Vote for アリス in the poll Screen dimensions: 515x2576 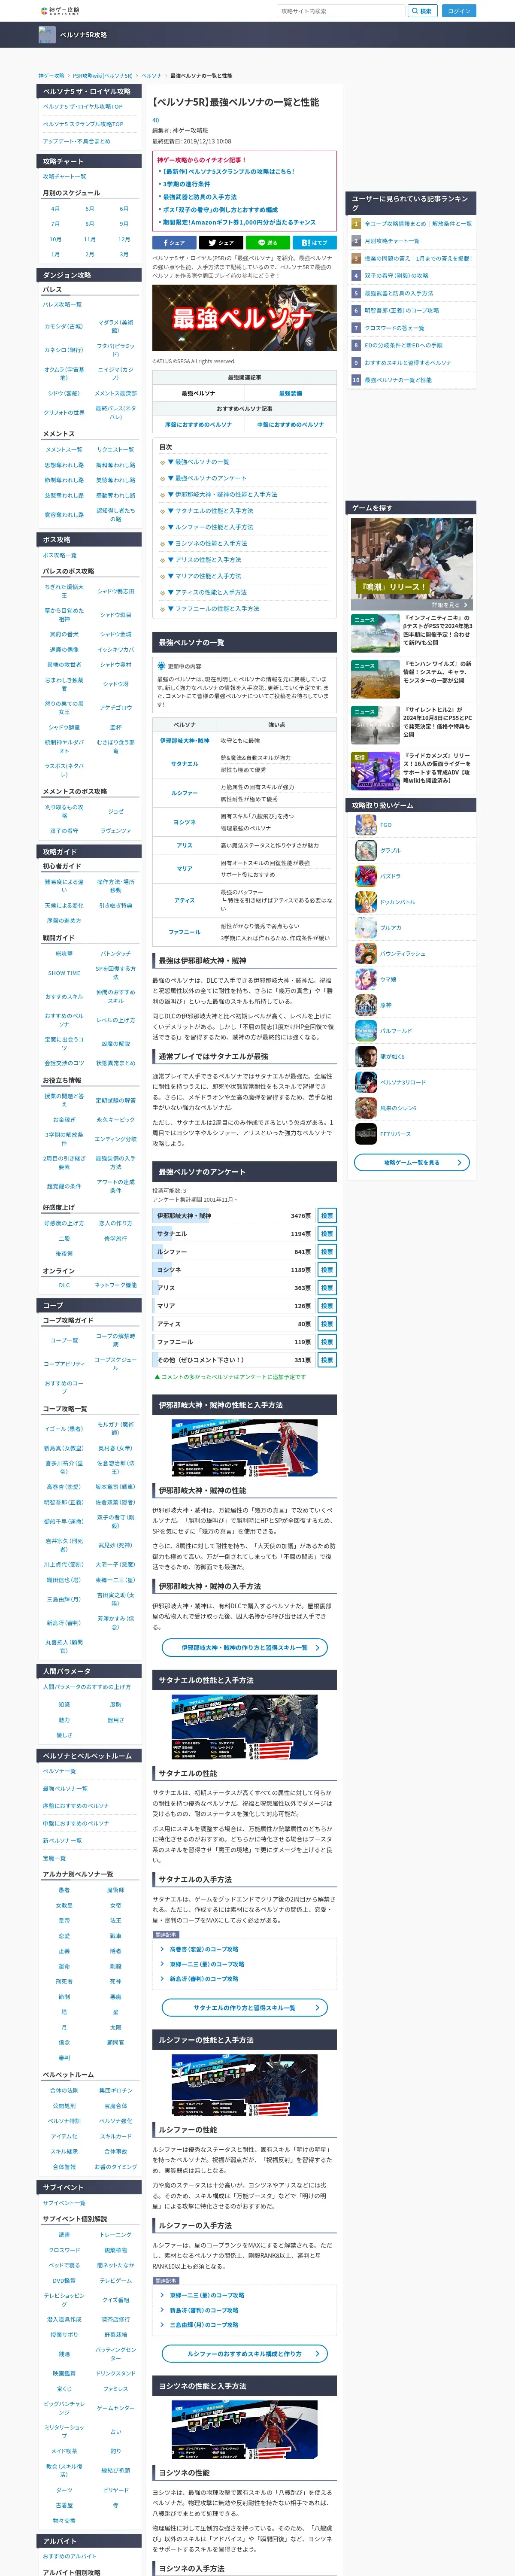(x=327, y=1288)
